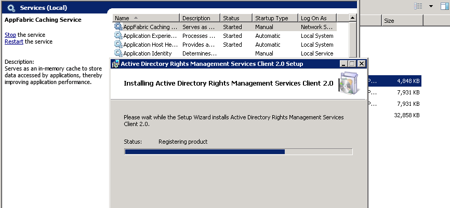
Task: Select the Application Host Helper gear icon
Action: (x=118, y=45)
